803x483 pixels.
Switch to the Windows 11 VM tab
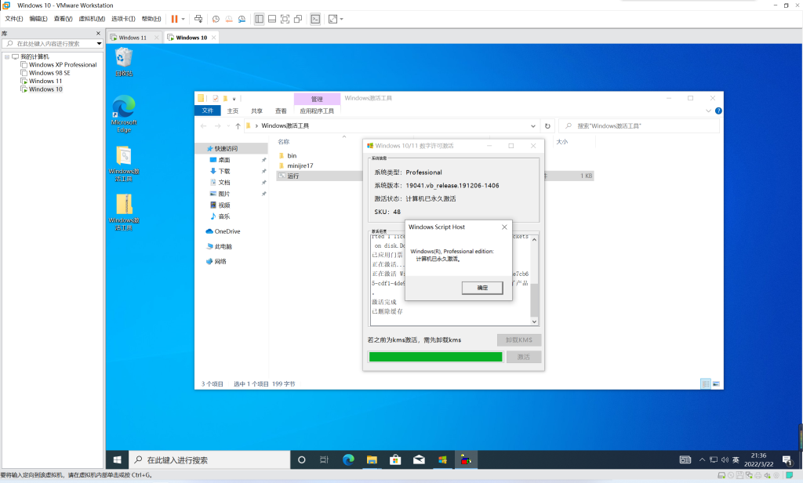132,38
